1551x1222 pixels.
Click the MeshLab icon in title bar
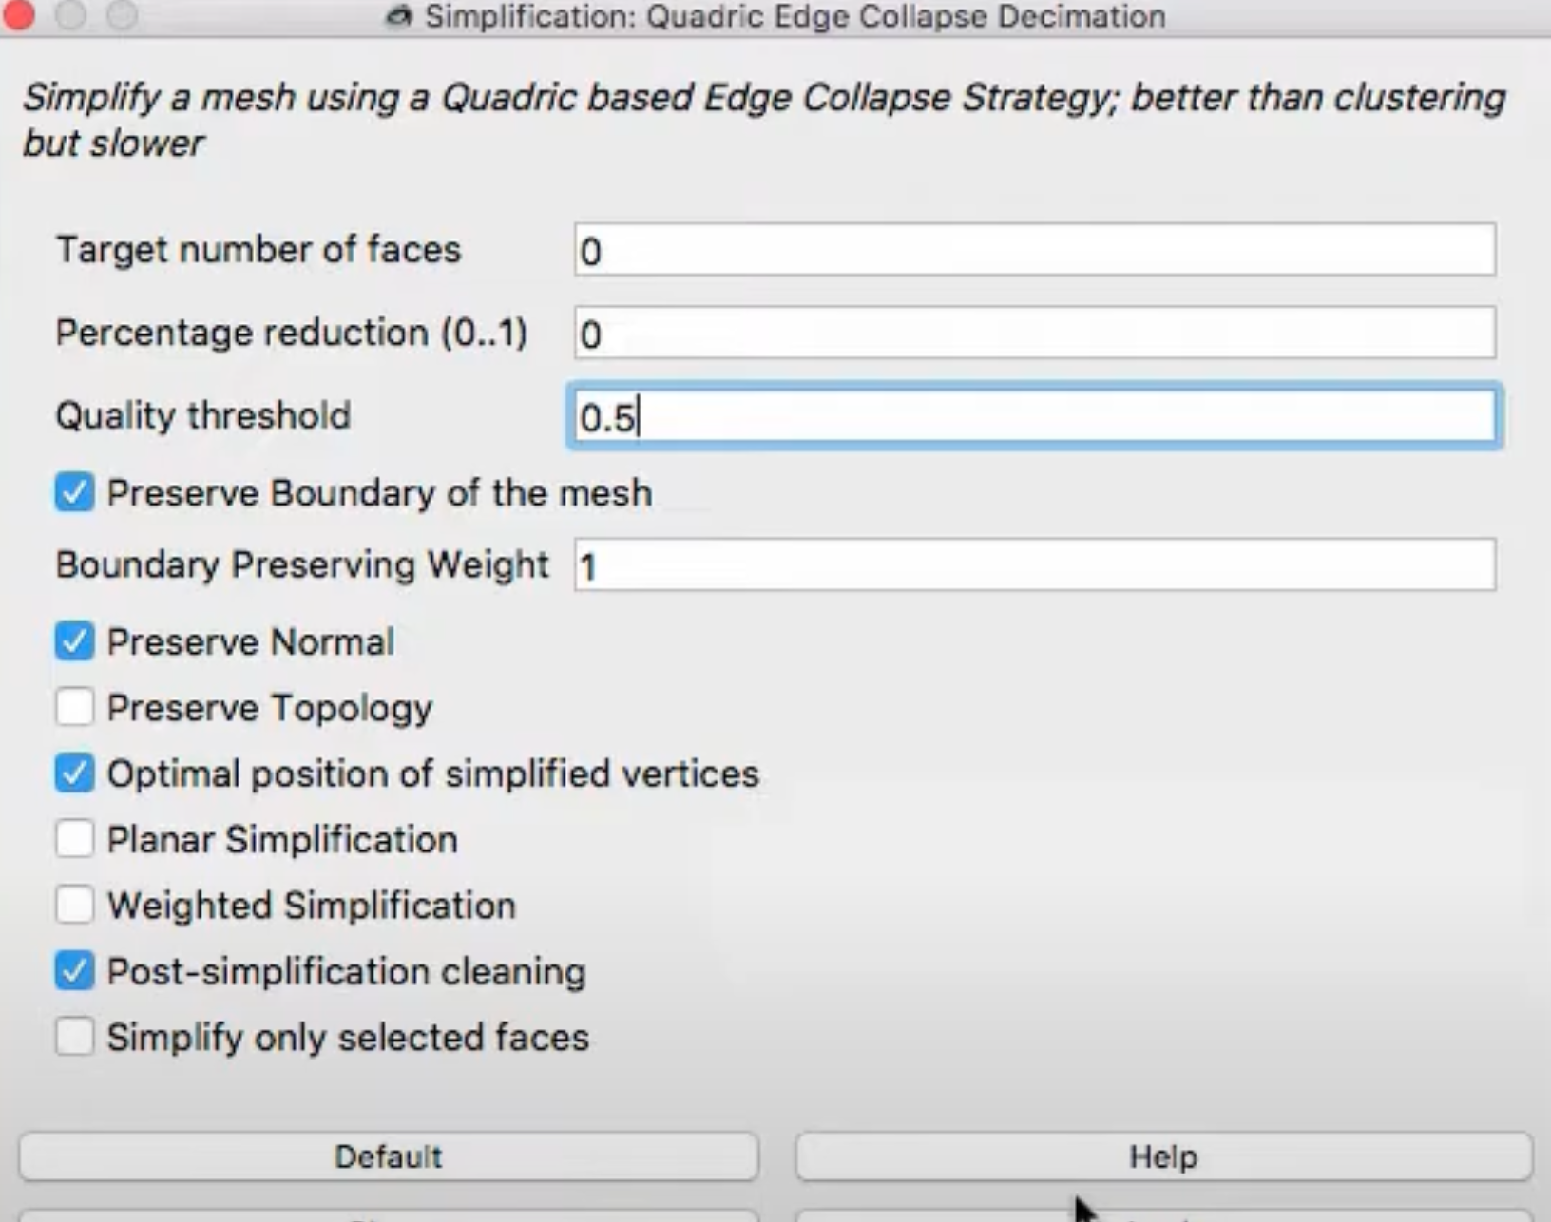399,16
